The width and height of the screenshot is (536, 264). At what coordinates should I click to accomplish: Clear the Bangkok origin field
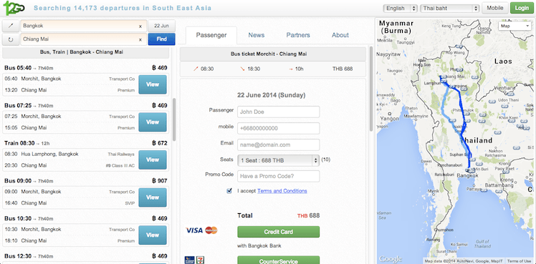[140, 26]
